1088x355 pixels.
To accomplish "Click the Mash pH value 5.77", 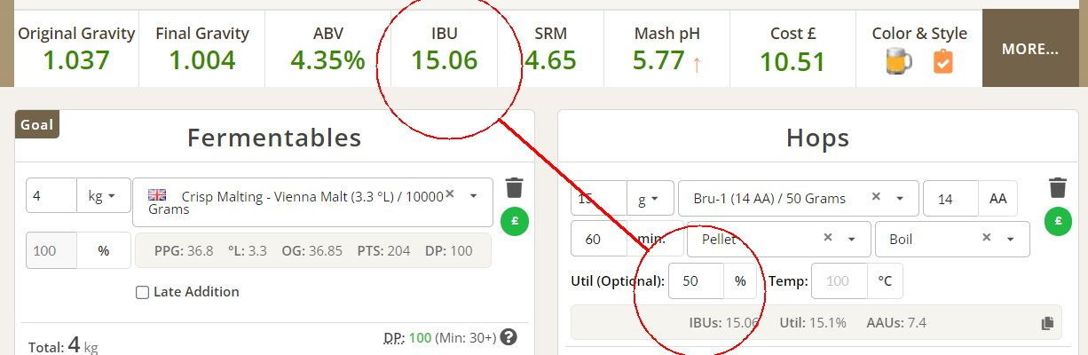I will 659,60.
